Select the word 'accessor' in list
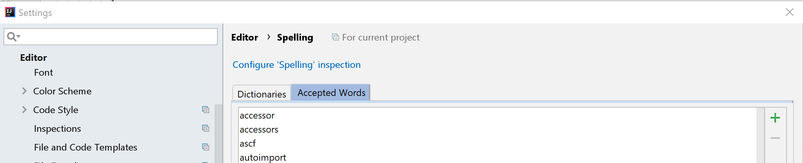 [x=257, y=115]
